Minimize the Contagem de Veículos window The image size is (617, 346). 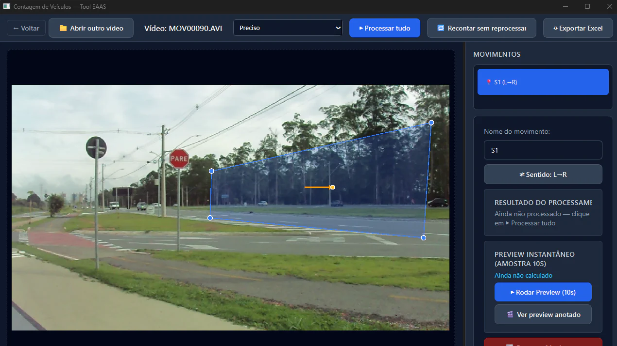click(x=566, y=6)
